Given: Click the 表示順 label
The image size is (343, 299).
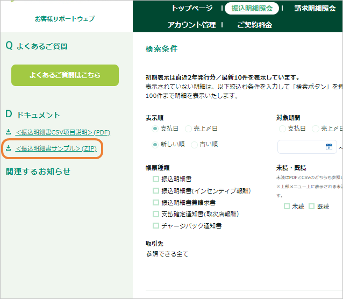Looking at the screenshot, I should [x=154, y=118].
